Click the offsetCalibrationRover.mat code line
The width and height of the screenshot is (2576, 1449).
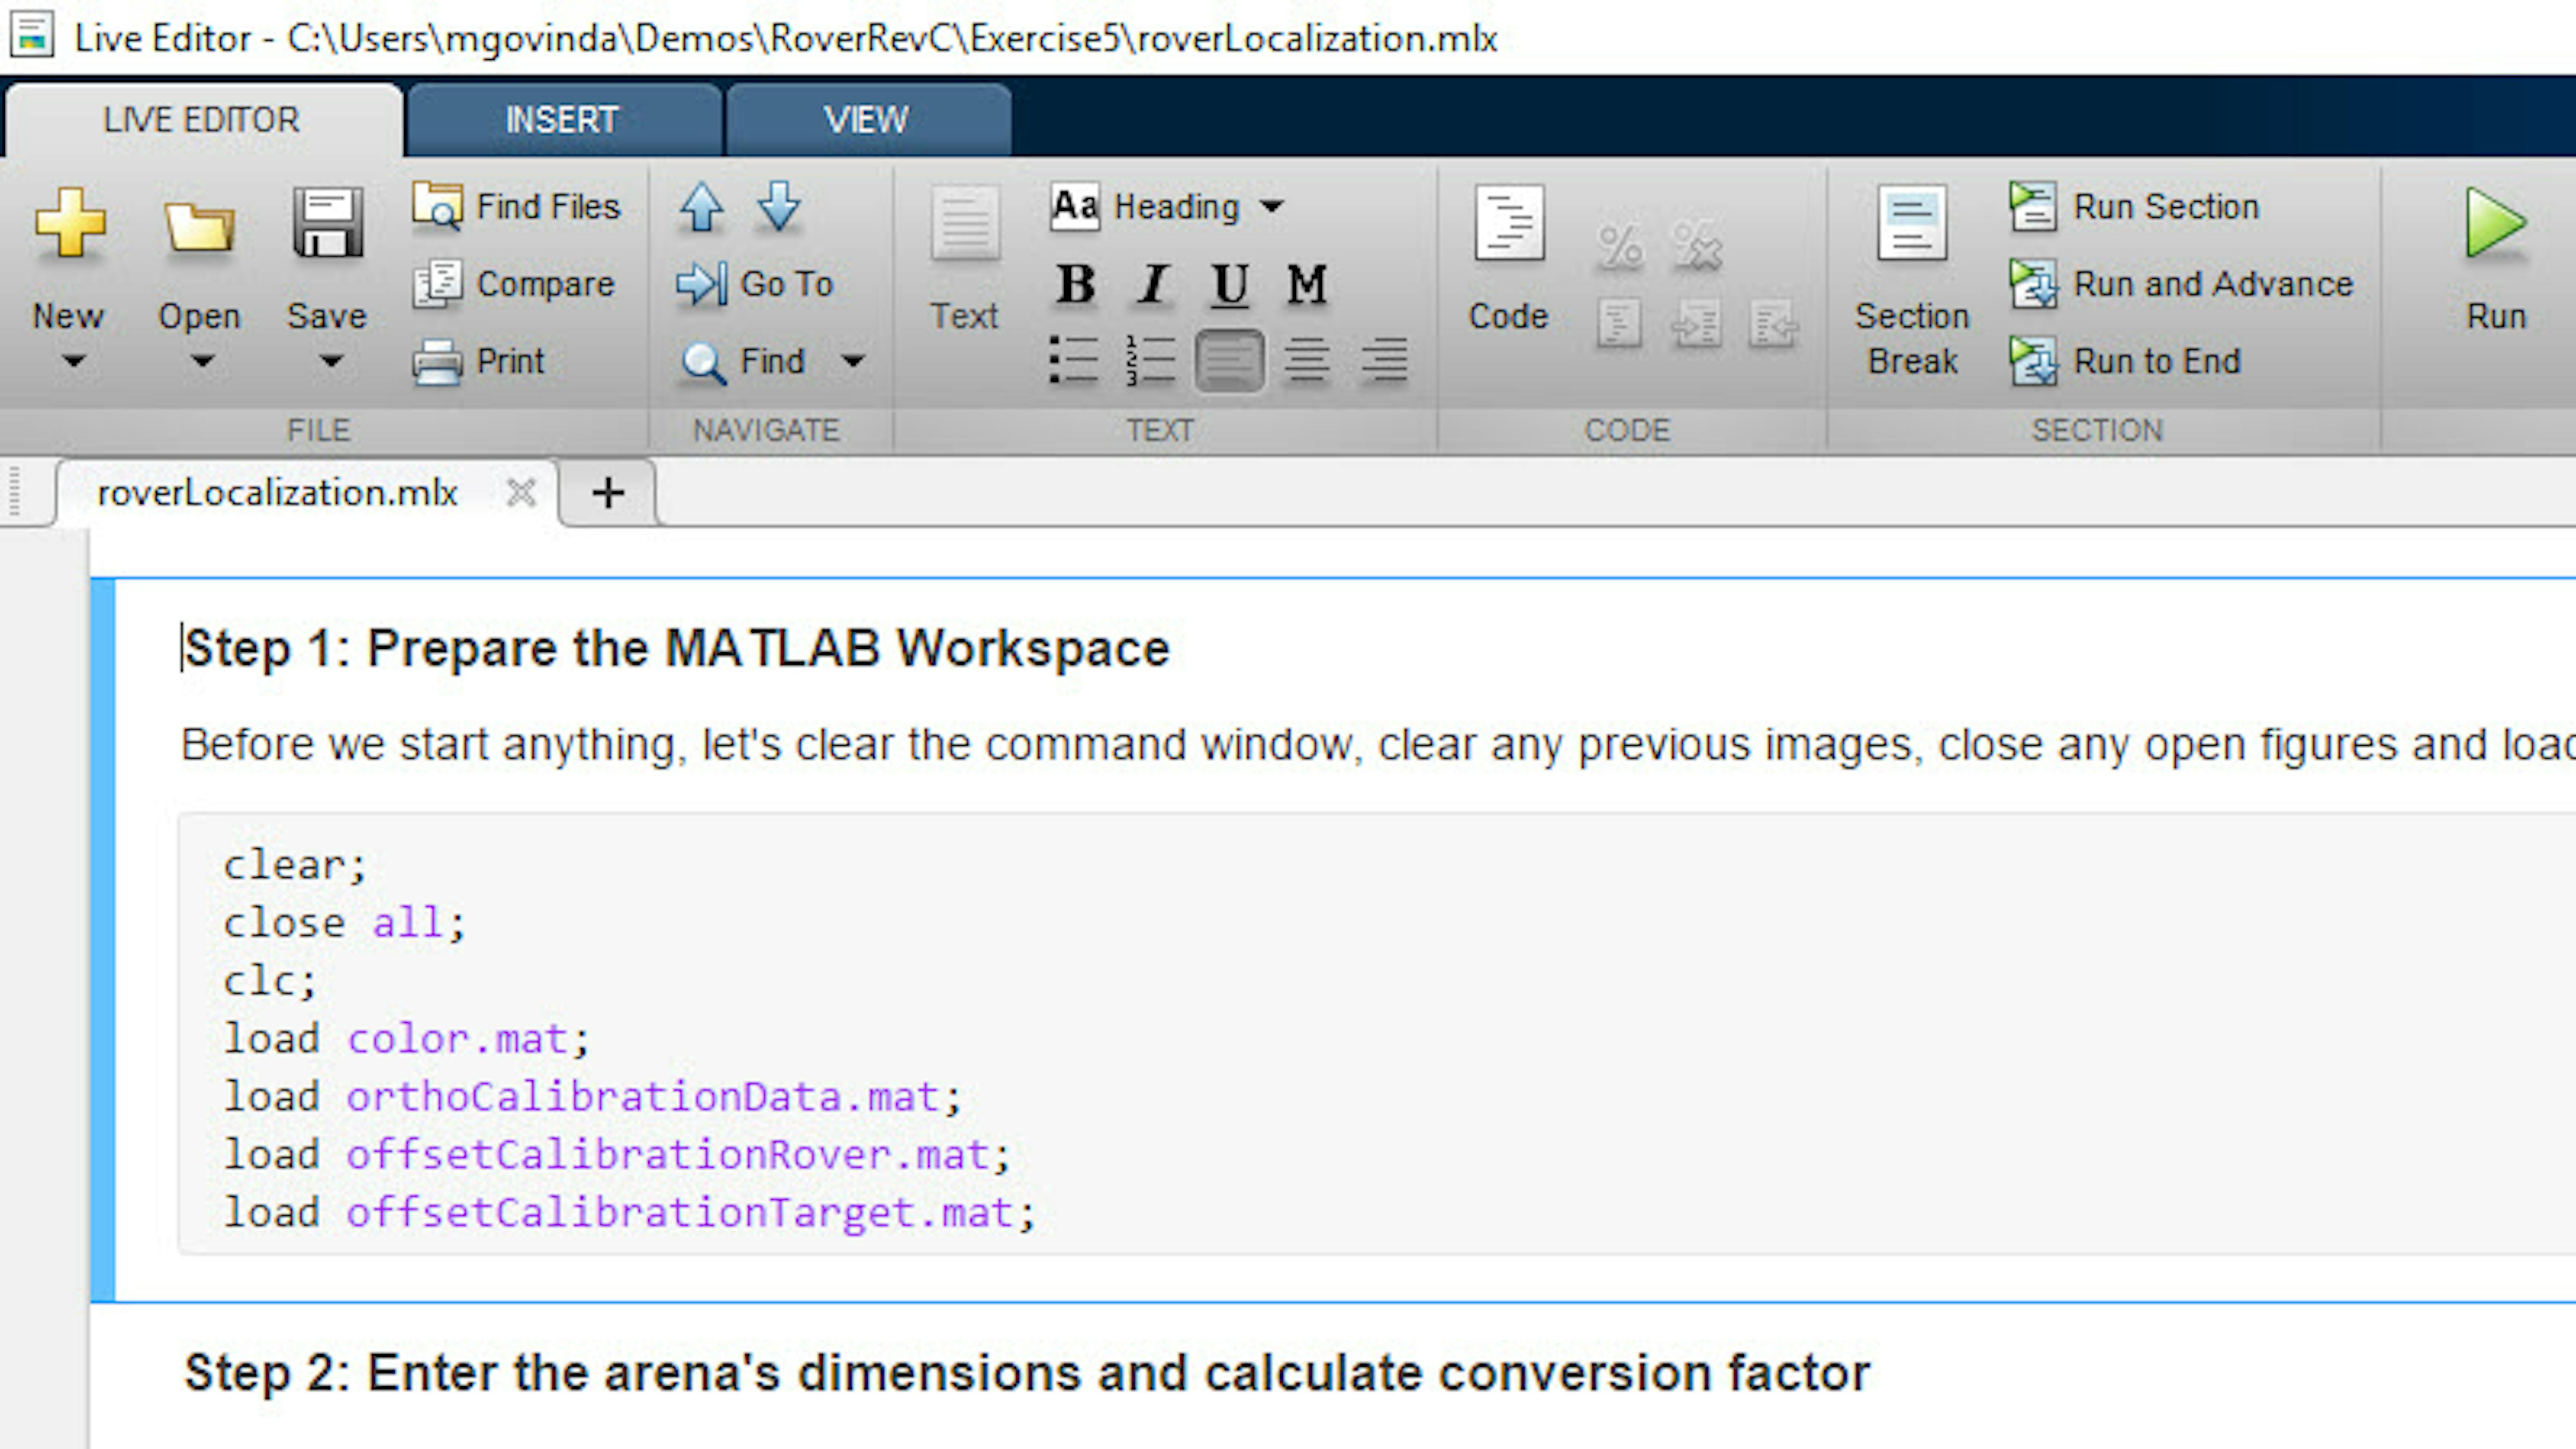pos(617,1155)
